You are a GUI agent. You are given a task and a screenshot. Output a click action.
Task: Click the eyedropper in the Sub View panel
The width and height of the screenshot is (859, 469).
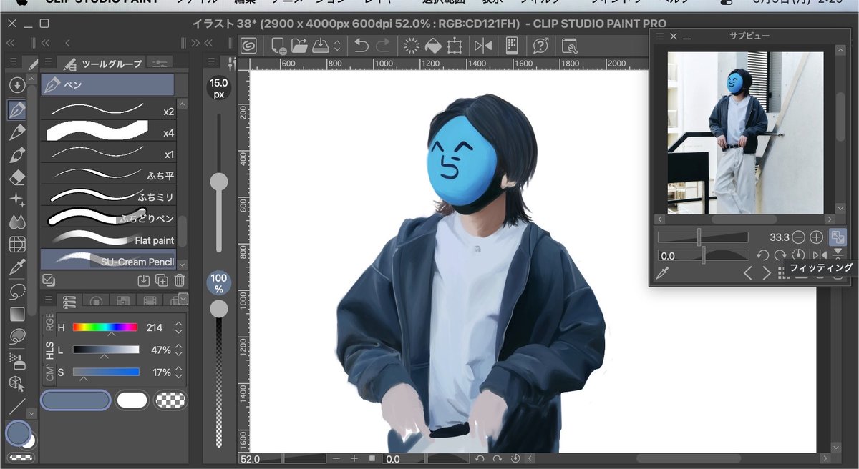(x=662, y=273)
